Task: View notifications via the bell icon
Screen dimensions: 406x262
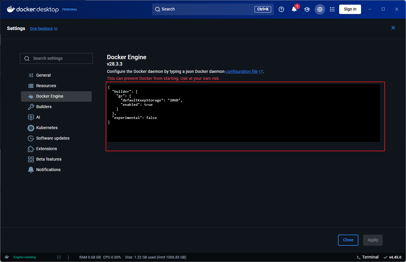Action: [x=294, y=9]
